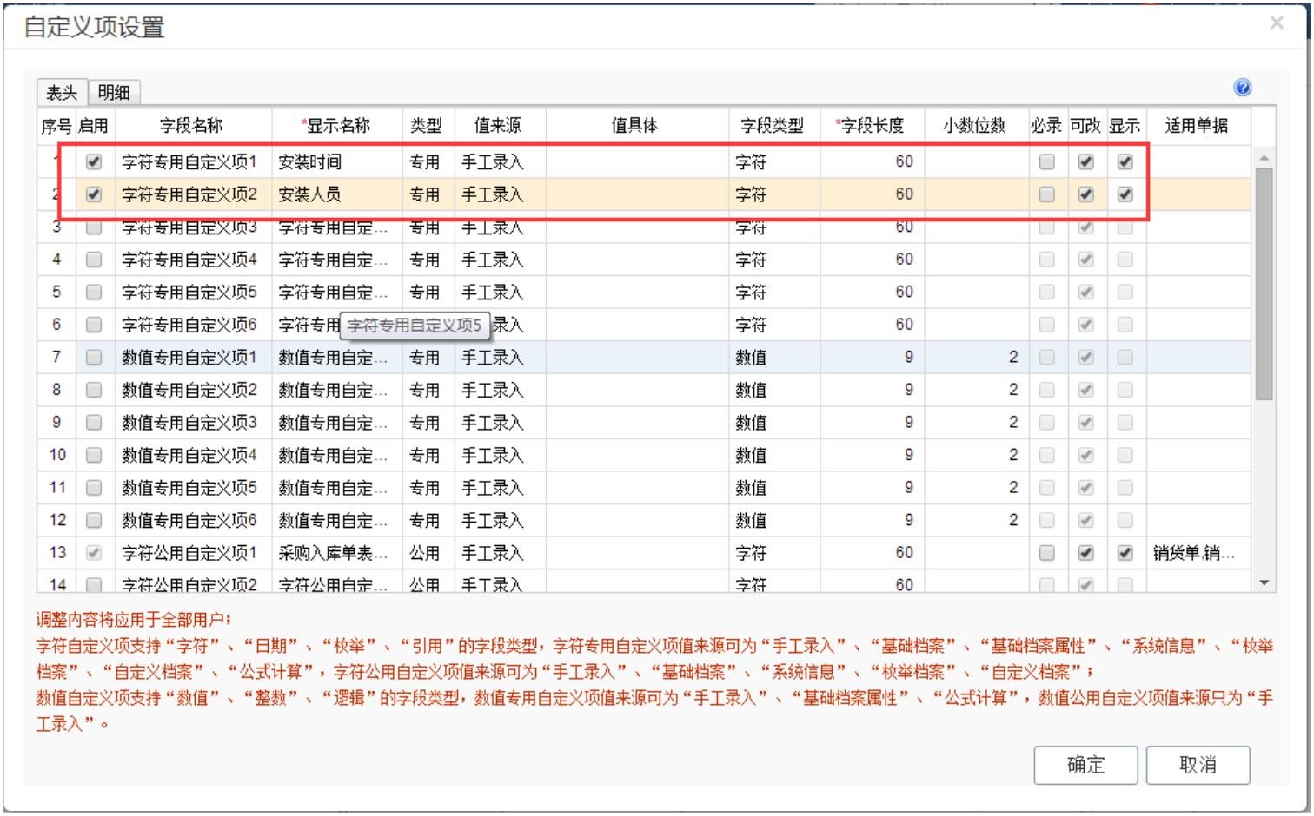Click the 字段长度 column header
Viewport: 1314px width, 816px height.
872,126
